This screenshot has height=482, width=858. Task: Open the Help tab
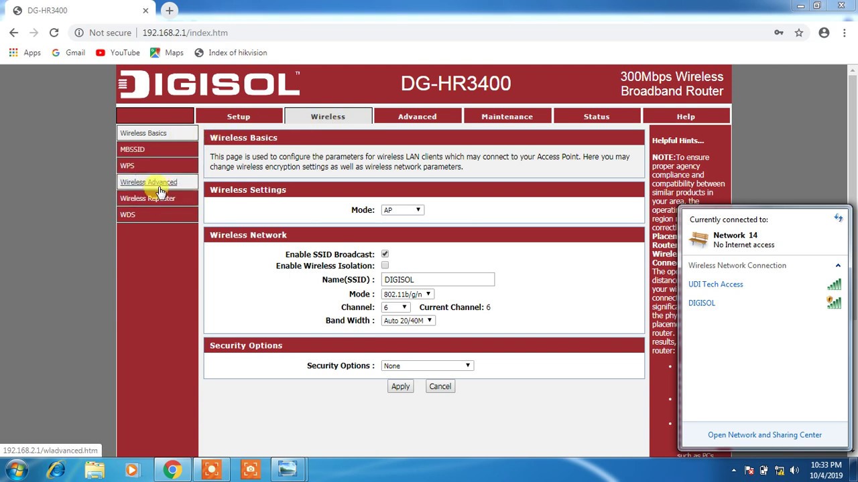pyautogui.click(x=686, y=116)
